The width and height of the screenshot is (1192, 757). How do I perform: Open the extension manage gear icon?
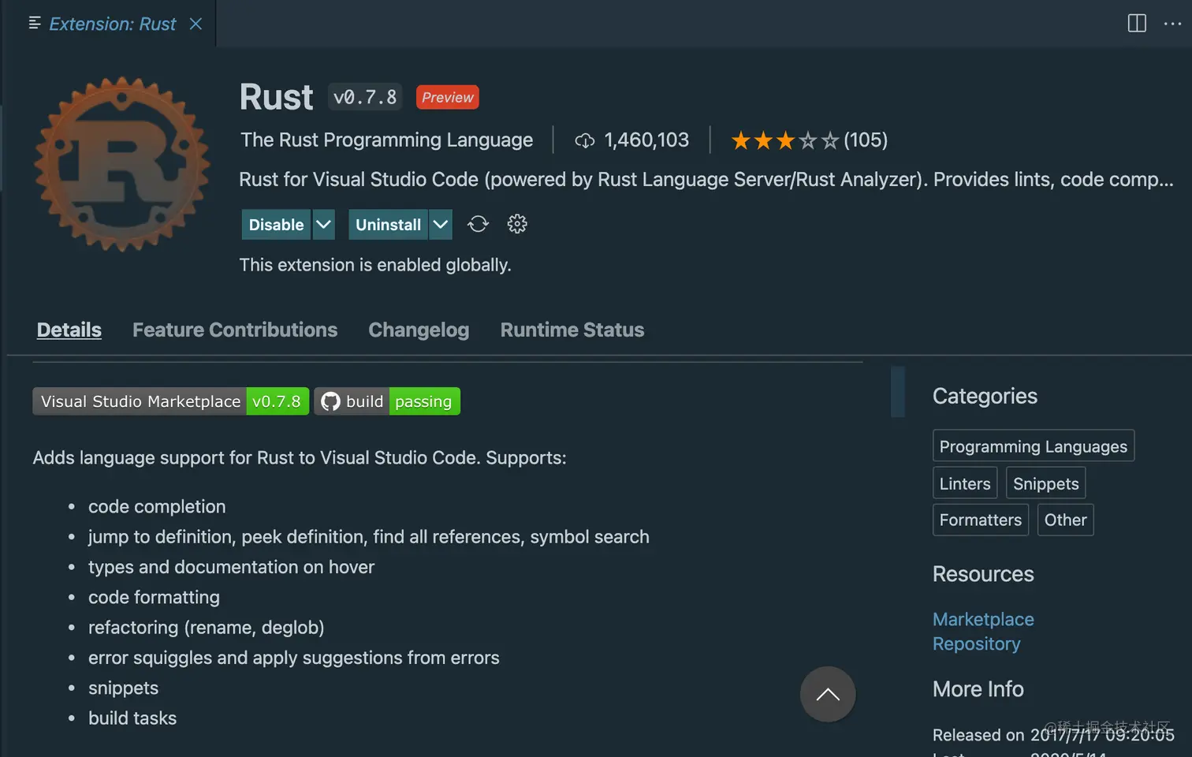tap(517, 224)
